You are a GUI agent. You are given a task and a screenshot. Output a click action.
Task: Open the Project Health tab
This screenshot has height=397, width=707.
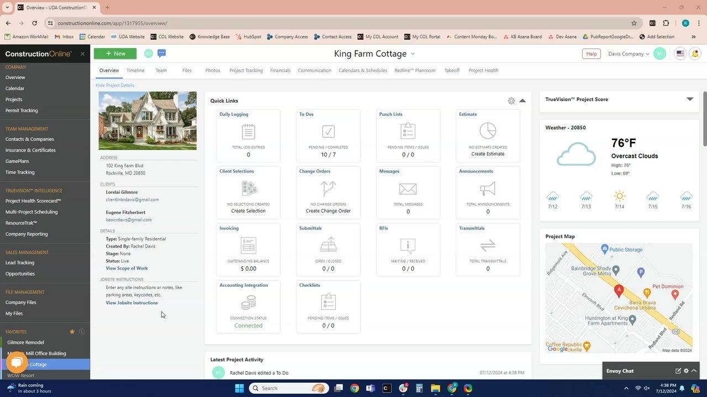tap(483, 71)
